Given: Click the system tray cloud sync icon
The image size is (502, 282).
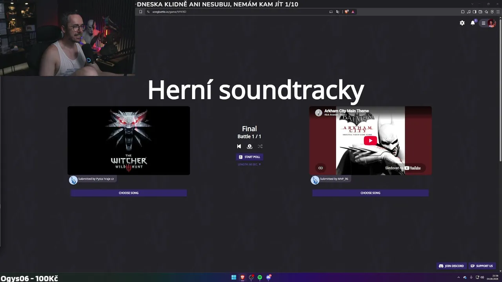Looking at the screenshot, I should [465, 277].
